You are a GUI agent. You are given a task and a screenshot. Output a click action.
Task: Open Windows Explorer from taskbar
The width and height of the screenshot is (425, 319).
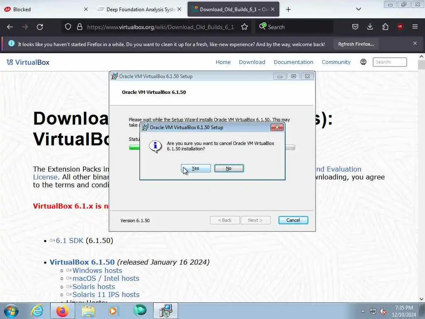click(x=88, y=311)
